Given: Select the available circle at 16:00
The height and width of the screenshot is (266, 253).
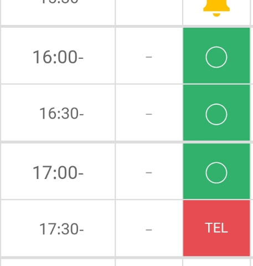Looking at the screenshot, I should 216,57.
